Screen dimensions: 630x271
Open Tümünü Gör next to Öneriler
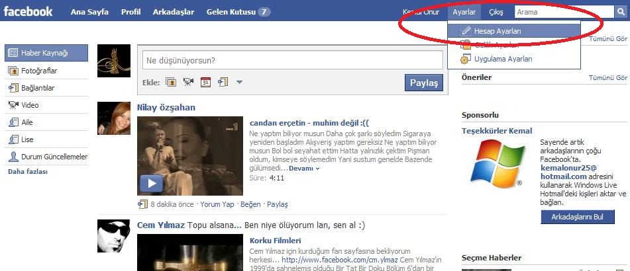[608, 78]
